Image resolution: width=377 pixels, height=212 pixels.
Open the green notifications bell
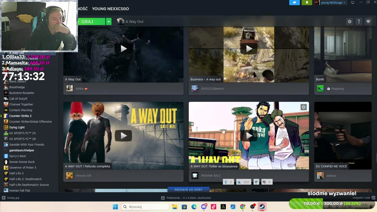[307, 3]
